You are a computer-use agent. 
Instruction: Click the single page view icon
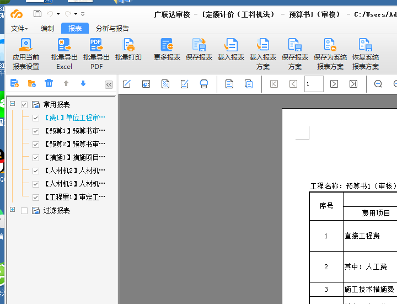(x=229, y=84)
